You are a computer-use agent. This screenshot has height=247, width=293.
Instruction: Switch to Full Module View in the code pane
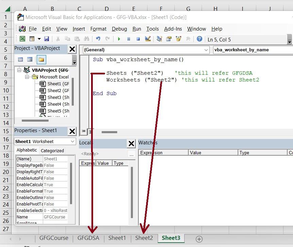90,131
